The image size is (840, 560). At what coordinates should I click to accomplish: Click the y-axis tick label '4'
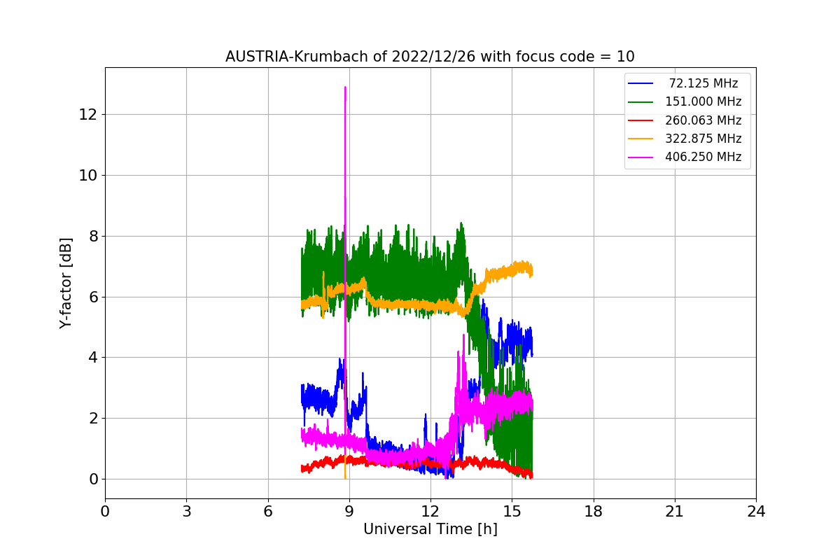pyautogui.click(x=93, y=358)
